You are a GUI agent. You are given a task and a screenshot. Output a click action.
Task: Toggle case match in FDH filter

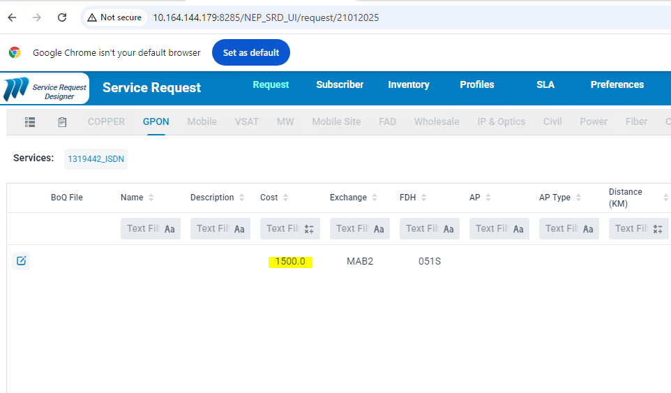448,229
